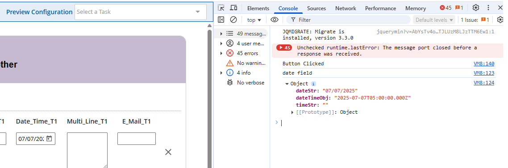The width and height of the screenshot is (508, 168).
Task: Toggle the console sidebar panel icon
Action: click(221, 20)
